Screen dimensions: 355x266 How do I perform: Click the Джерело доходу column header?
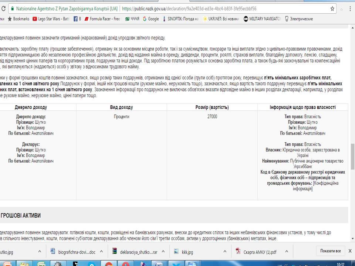point(31,108)
